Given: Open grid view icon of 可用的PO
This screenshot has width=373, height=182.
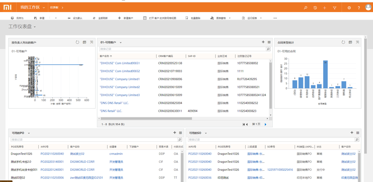Looking at the screenshot, I should 180,133.
